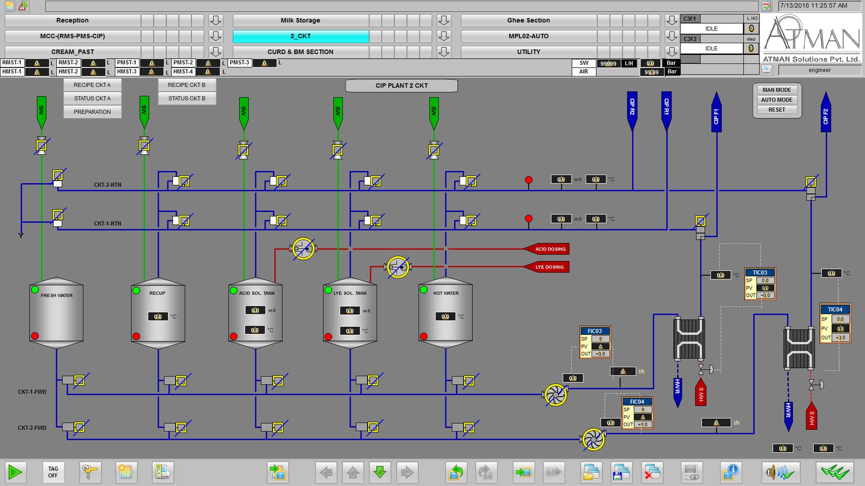Click the undo screen back icon
Image resolution: width=865 pixels, height=486 pixels.
tap(456, 472)
